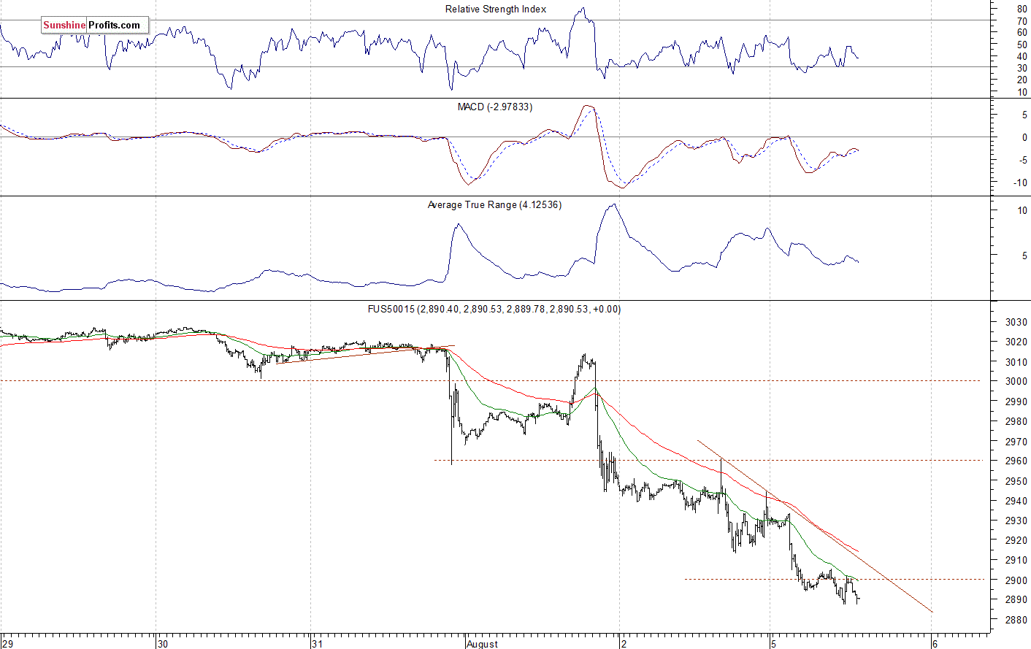Click the 2930 price level on the right axis
This screenshot has width=1031, height=649.
(1016, 521)
